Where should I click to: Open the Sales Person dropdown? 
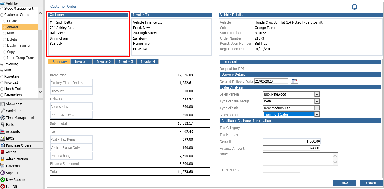[x=317, y=94]
